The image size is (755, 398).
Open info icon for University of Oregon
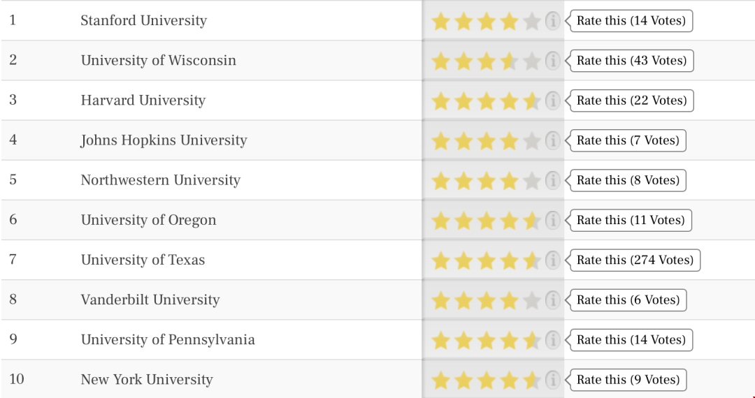pyautogui.click(x=552, y=221)
